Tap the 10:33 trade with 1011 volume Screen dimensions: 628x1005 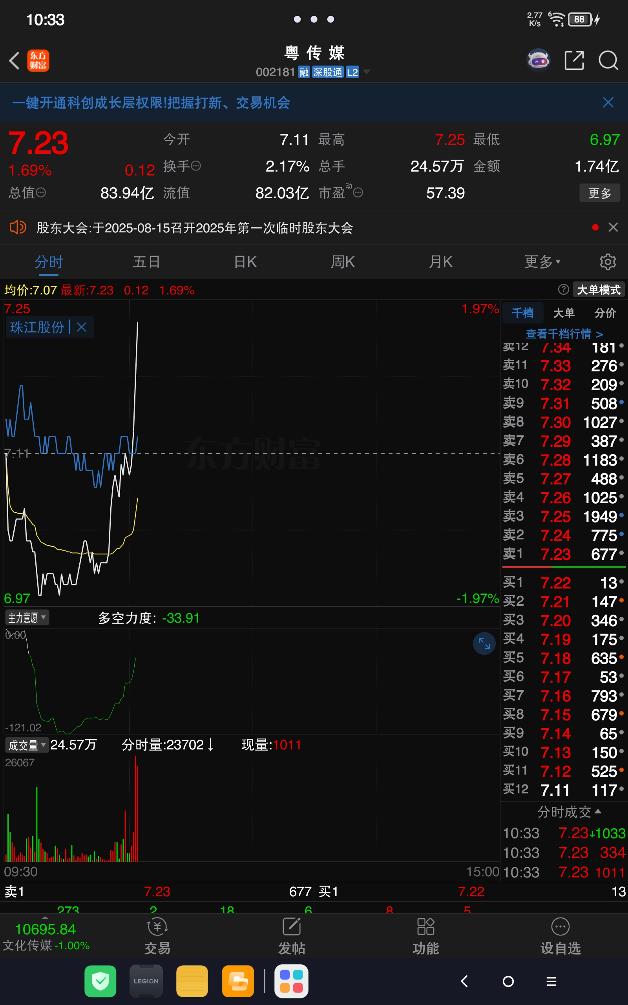point(564,872)
